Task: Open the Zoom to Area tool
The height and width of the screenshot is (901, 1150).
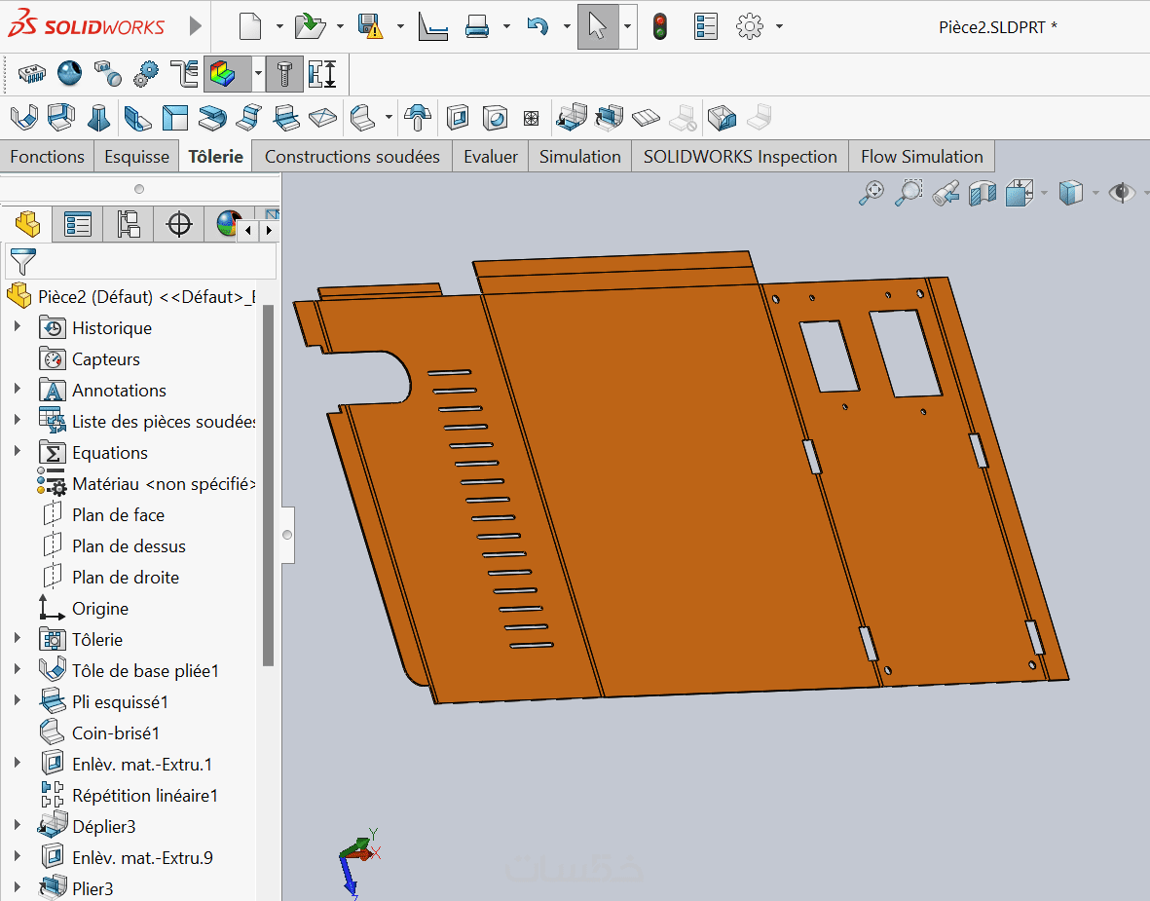Action: point(909,193)
